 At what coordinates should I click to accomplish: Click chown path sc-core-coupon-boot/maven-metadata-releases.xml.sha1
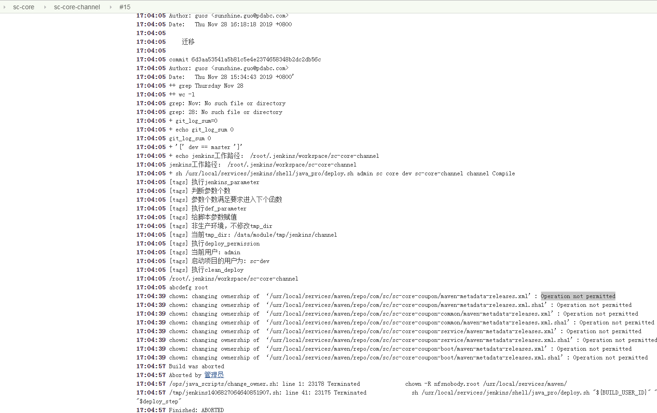tap(414, 358)
